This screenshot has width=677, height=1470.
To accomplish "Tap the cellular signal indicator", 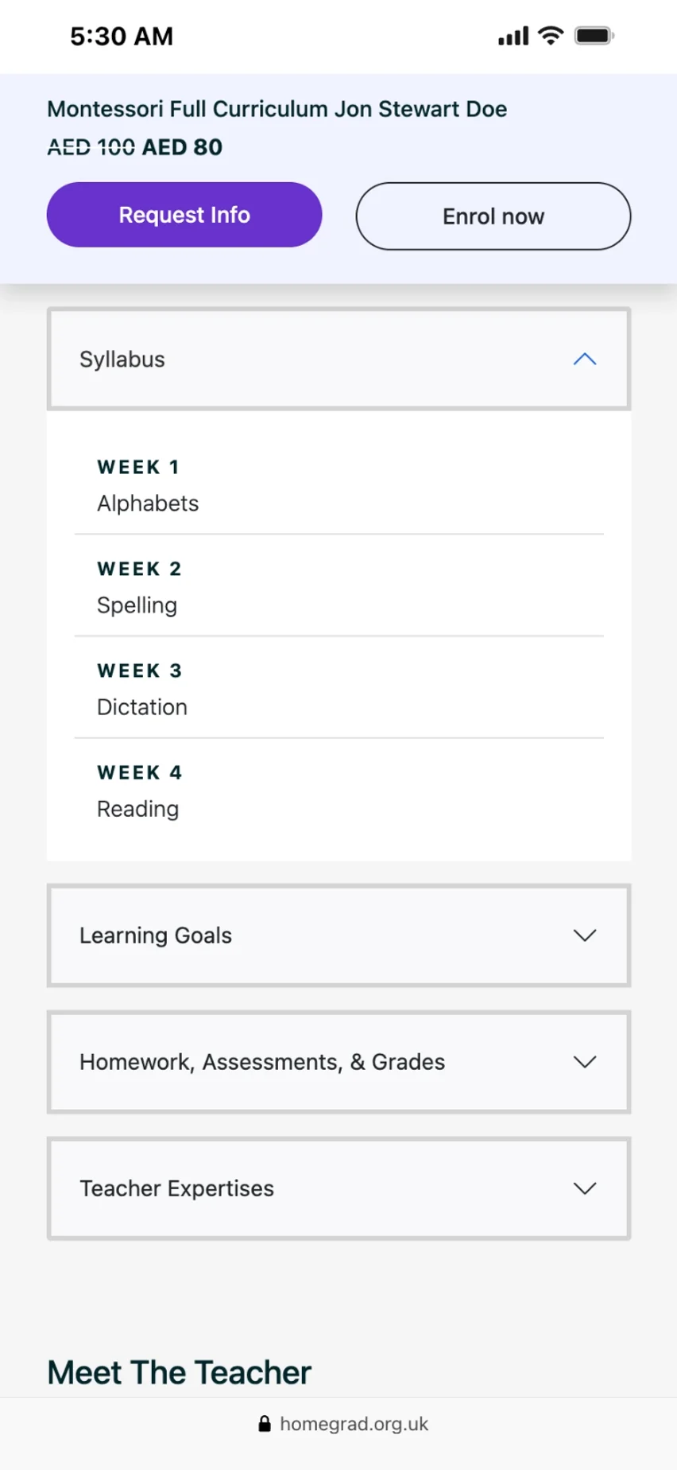I will click(x=512, y=35).
